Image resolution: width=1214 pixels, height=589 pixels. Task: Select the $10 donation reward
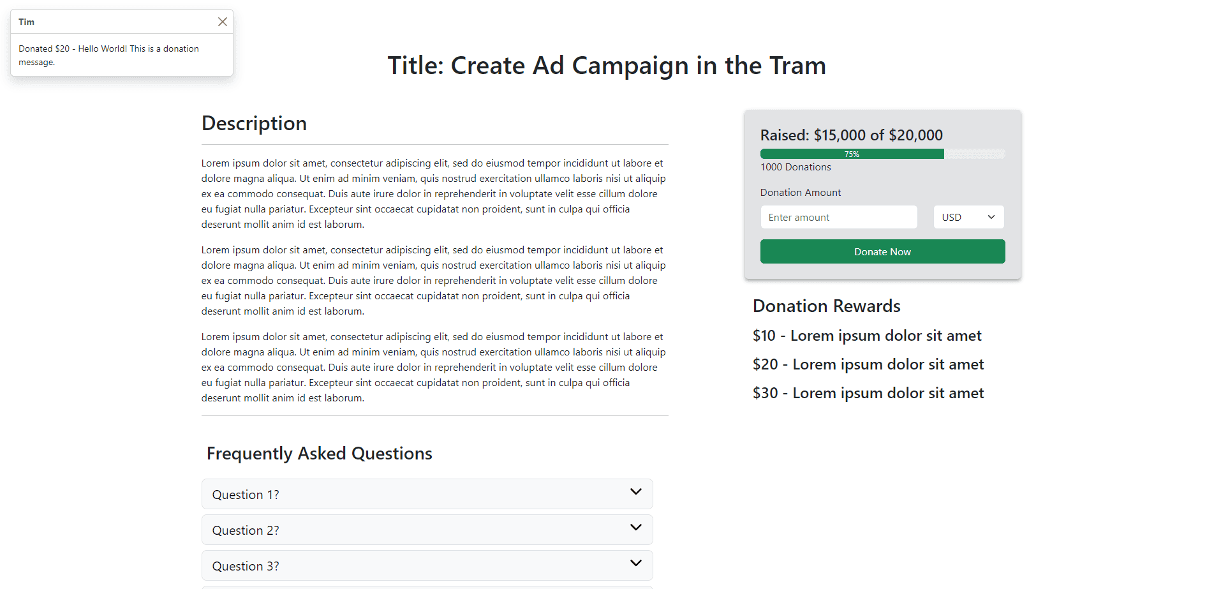867,336
